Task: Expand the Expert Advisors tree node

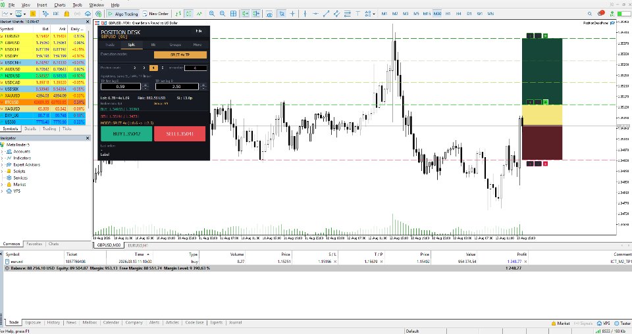Action: click(x=3, y=164)
